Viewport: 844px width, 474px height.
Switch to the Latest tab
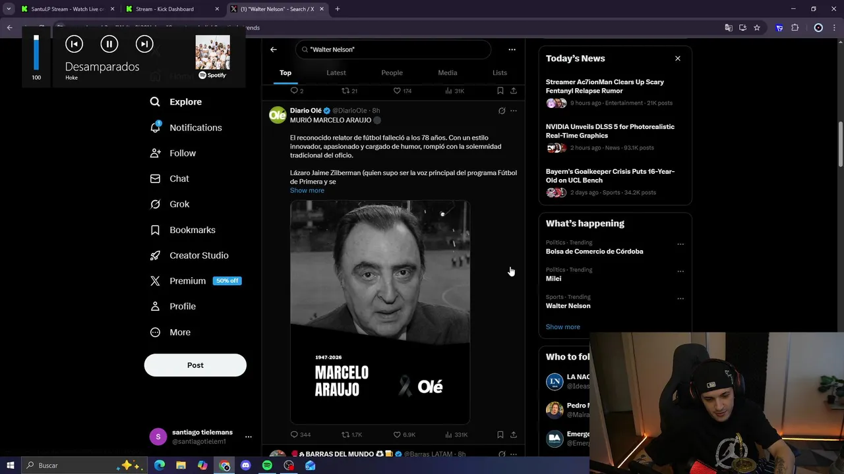coord(336,72)
